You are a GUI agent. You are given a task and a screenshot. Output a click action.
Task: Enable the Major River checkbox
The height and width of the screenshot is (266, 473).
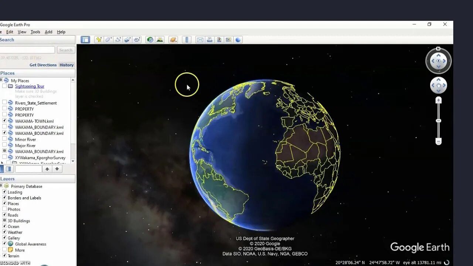point(4,145)
